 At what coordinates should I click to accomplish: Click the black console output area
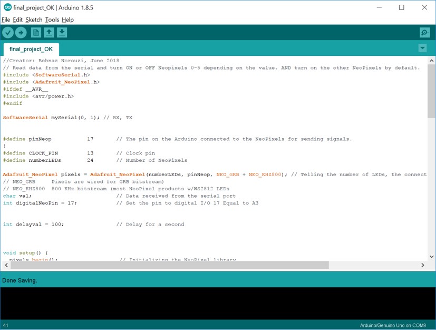(x=218, y=303)
